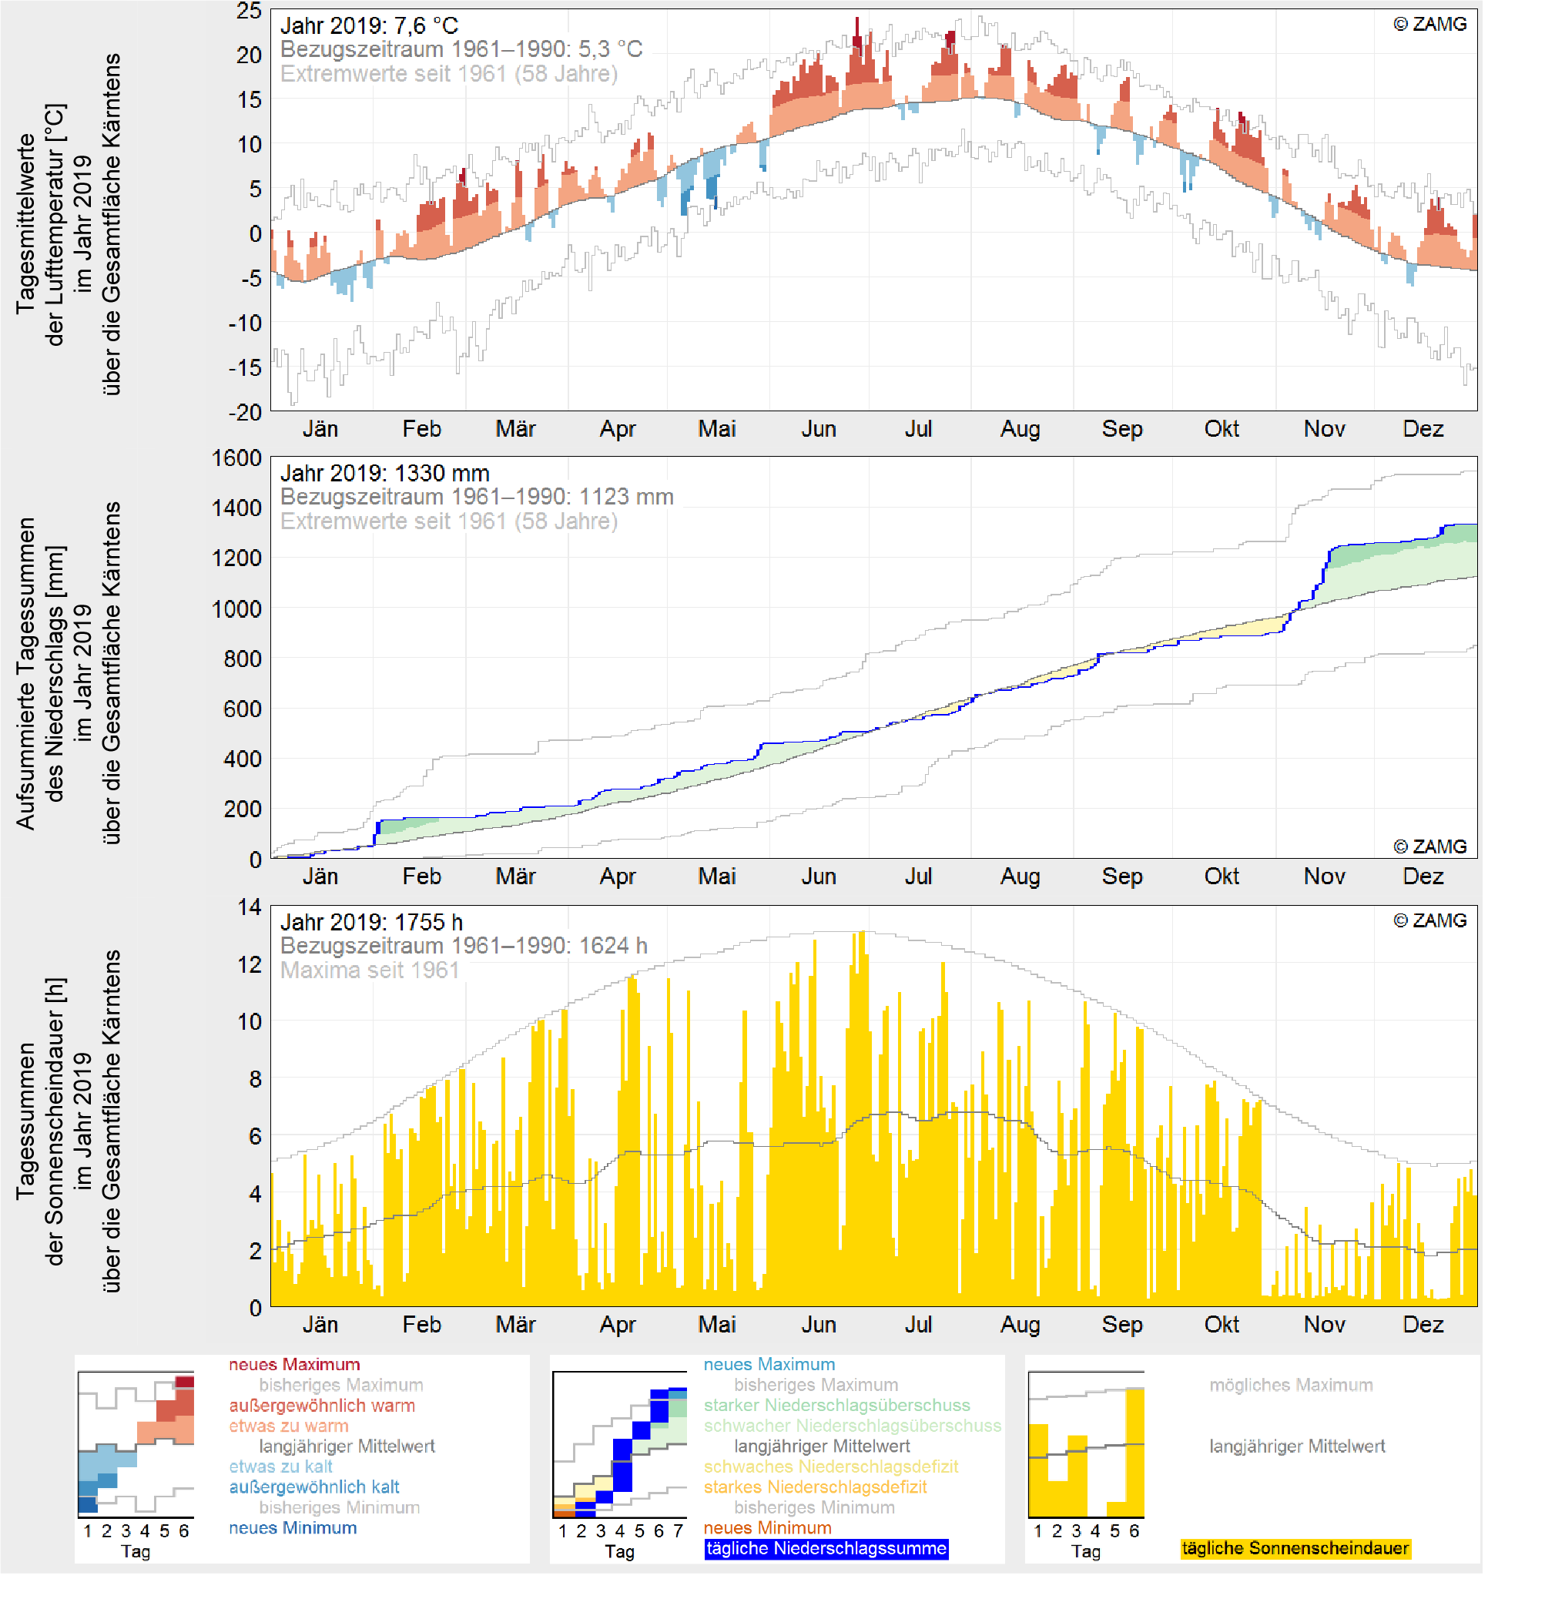The width and height of the screenshot is (1555, 1619).
Task: Click 'Jahr 2019: 1755 h' sunshine title
Action: (x=372, y=922)
